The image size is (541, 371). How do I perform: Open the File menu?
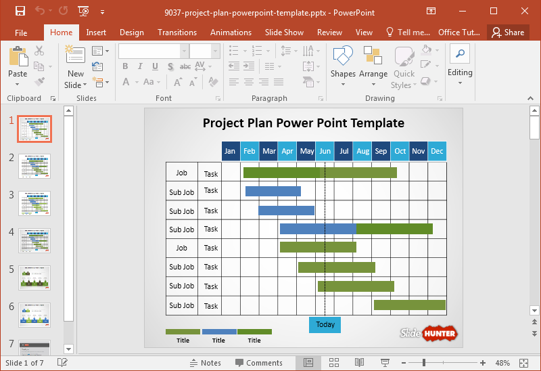pyautogui.click(x=20, y=32)
